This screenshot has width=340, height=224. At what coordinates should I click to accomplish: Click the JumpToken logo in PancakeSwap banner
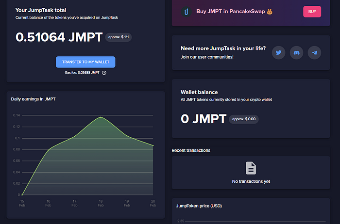point(186,12)
